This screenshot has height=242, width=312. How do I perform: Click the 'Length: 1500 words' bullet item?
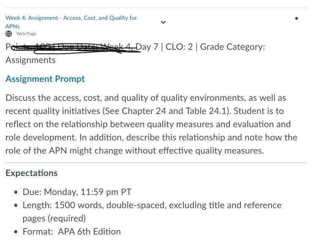click(152, 212)
